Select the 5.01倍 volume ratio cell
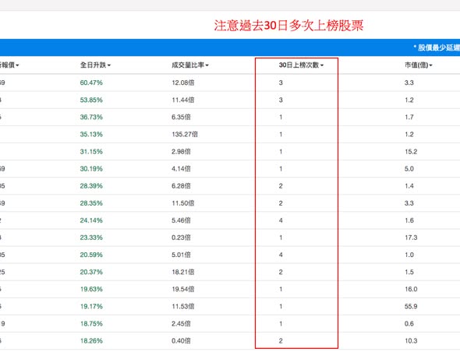The width and height of the screenshot is (460, 352). 181,255
